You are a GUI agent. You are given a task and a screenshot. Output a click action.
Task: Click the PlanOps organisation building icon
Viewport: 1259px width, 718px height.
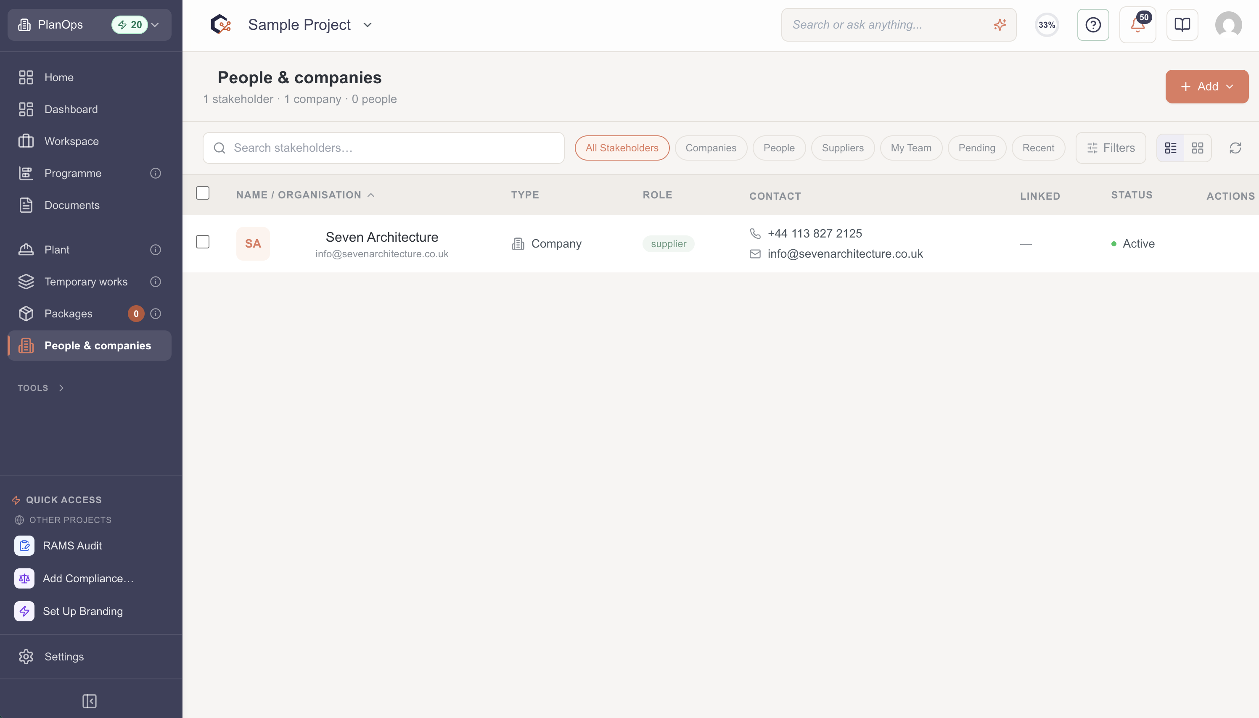coord(24,25)
